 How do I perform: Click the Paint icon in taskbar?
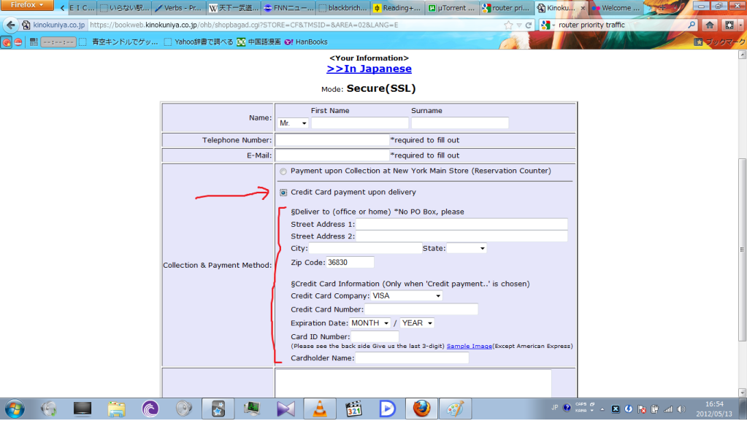pyautogui.click(x=455, y=409)
